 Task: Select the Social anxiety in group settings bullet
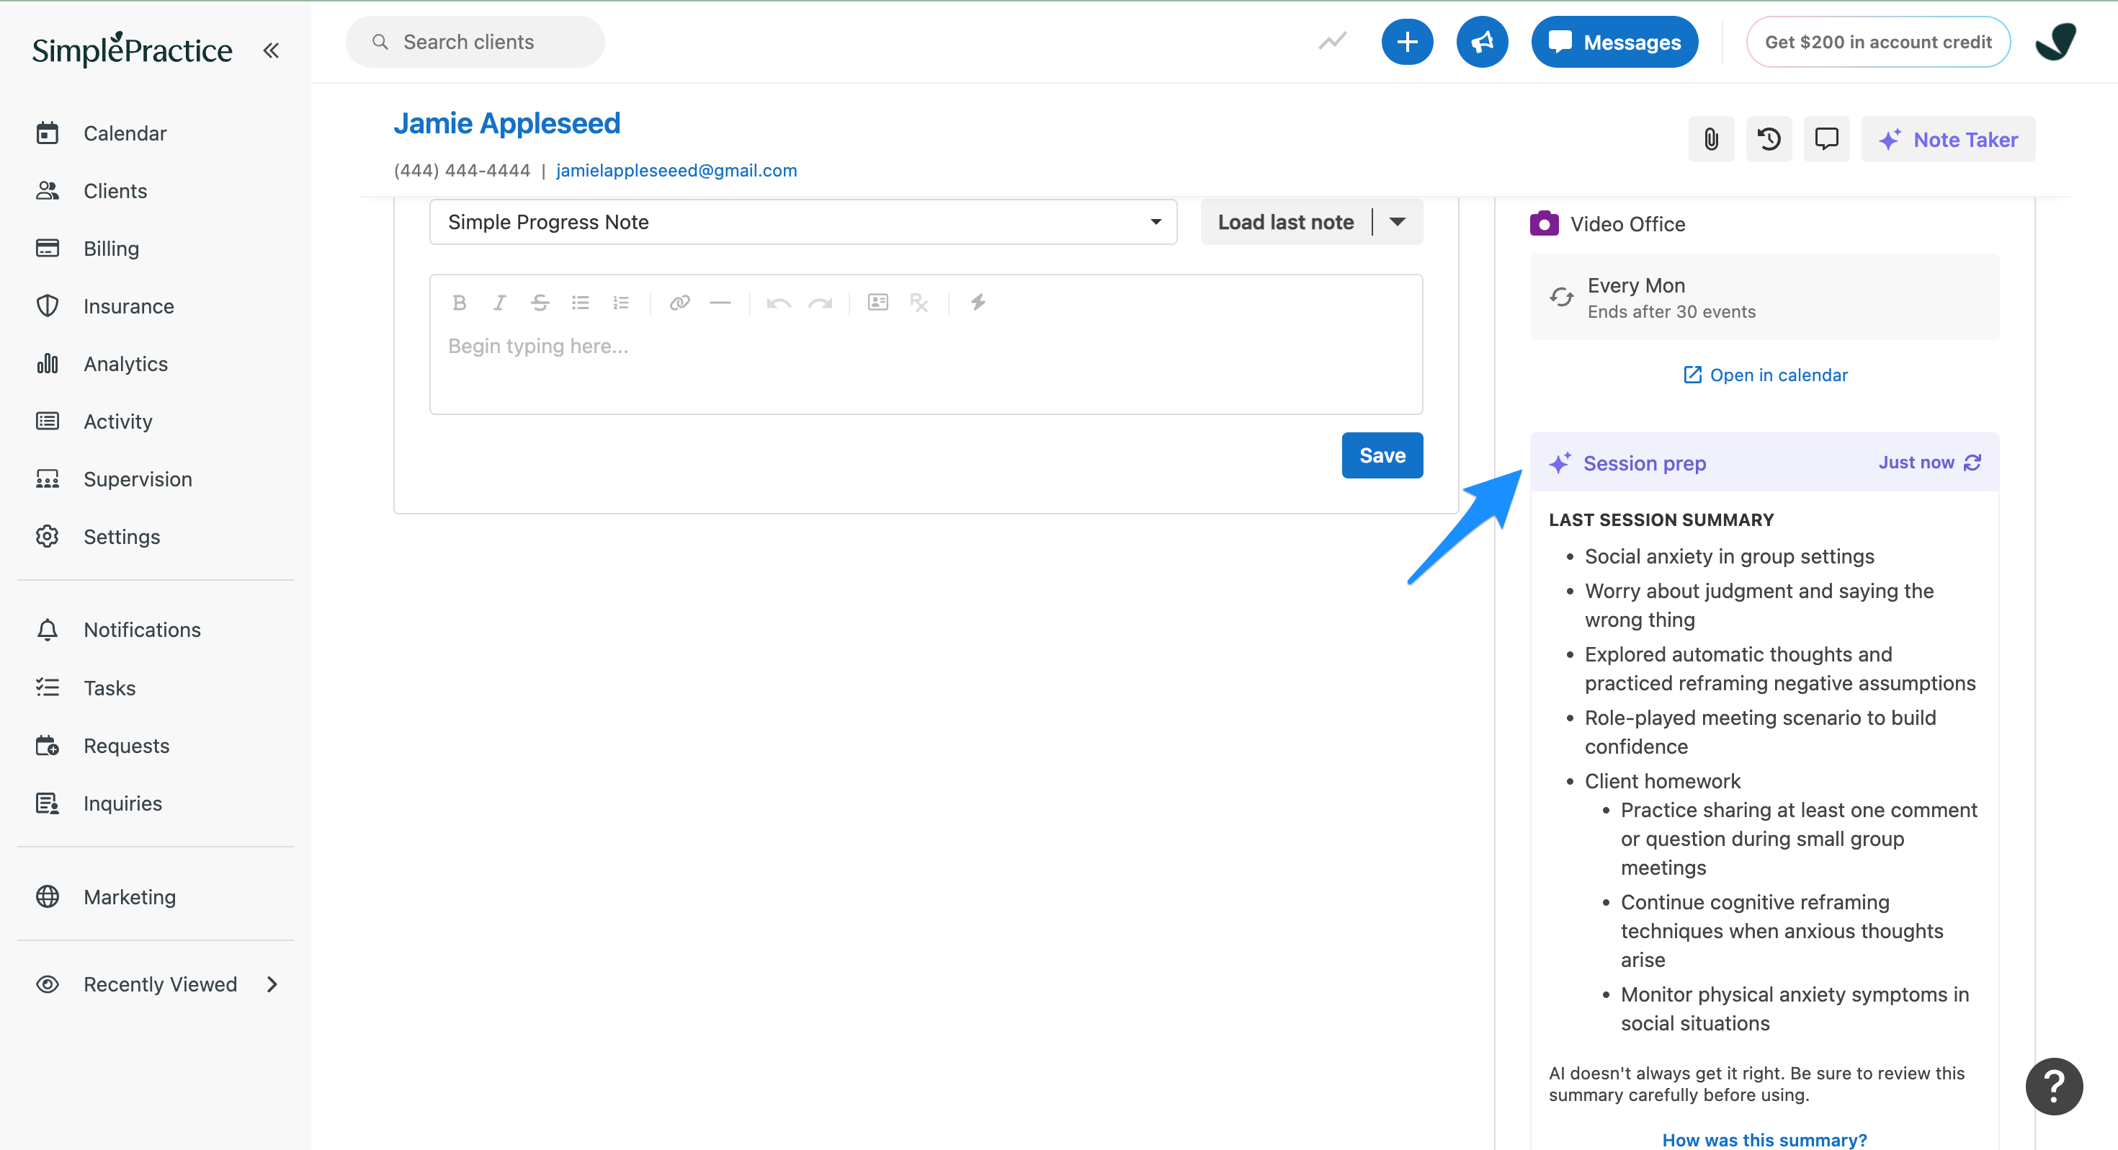tap(1729, 556)
